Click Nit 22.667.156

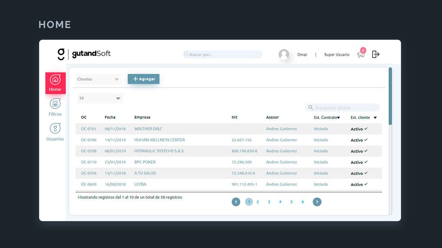pyautogui.click(x=241, y=140)
